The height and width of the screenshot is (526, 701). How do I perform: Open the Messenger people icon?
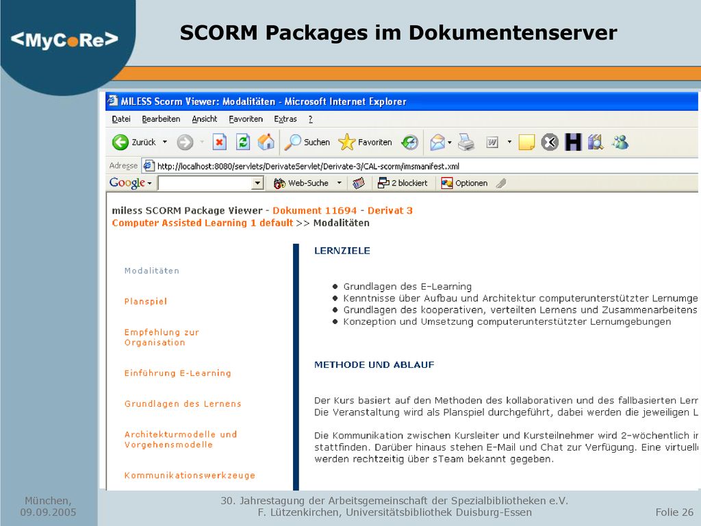[620, 142]
